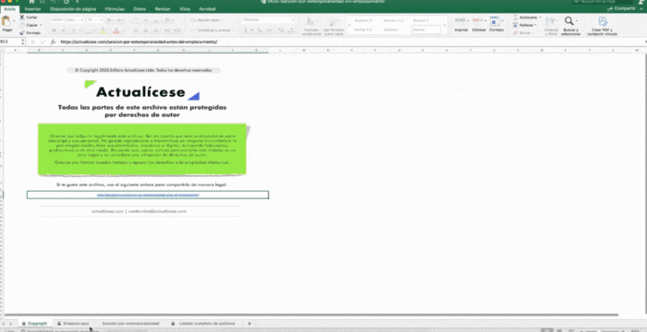Open the Autosuma dropdown arrow

point(540,18)
